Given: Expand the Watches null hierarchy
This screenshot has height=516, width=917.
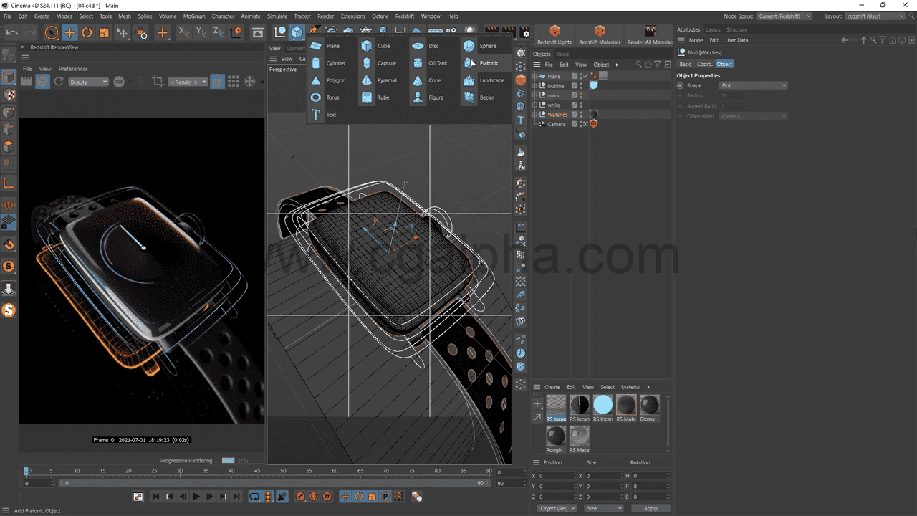Looking at the screenshot, I should click(x=534, y=115).
